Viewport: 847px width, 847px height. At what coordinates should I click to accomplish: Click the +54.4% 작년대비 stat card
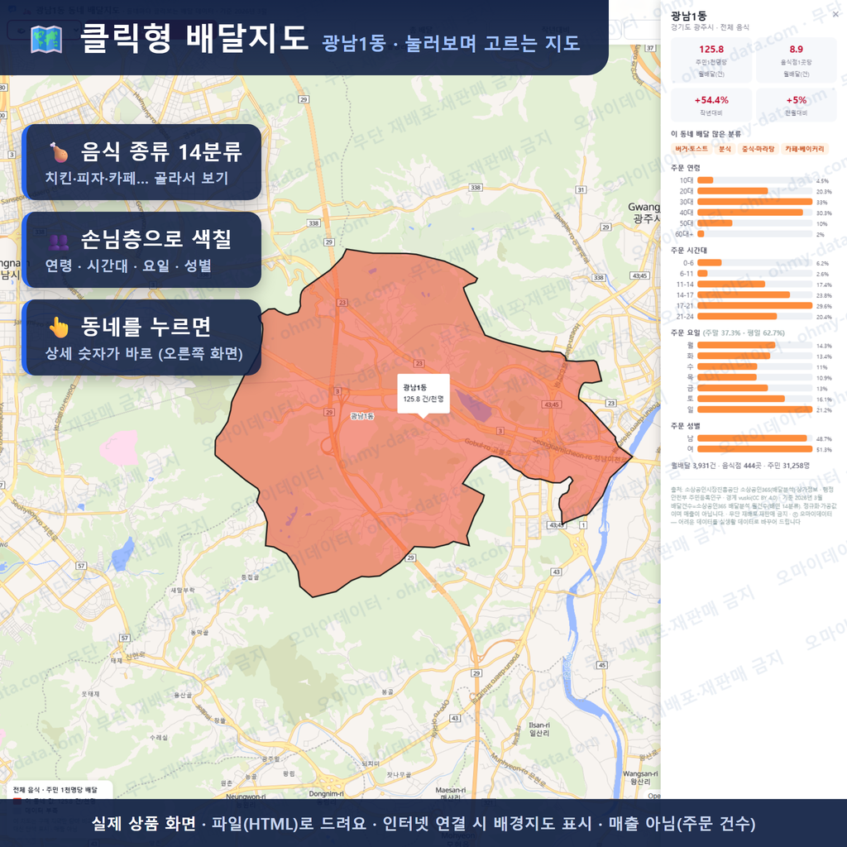click(711, 105)
